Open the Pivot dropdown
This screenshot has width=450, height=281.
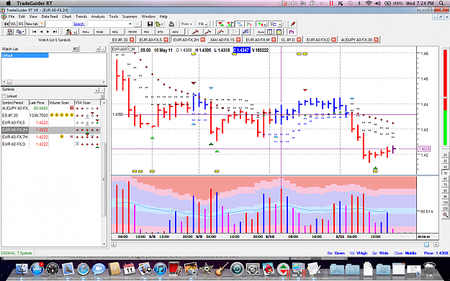186,24
